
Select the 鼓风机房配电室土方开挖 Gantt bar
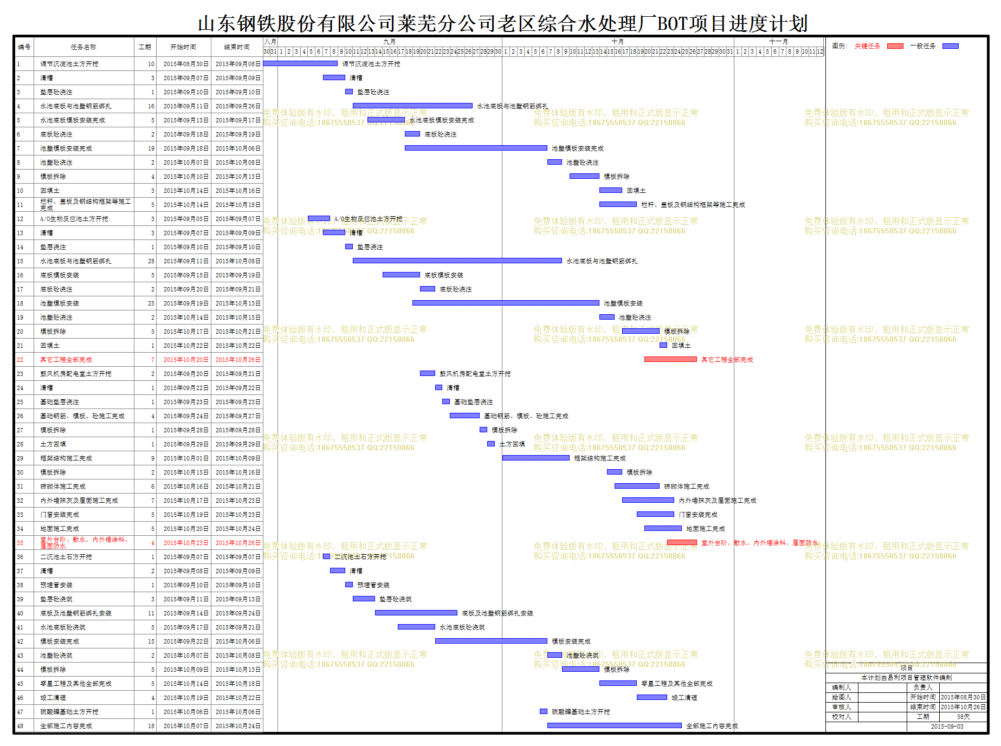pos(428,373)
